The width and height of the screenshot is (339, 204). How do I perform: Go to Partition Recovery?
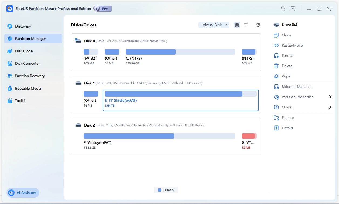[33, 76]
